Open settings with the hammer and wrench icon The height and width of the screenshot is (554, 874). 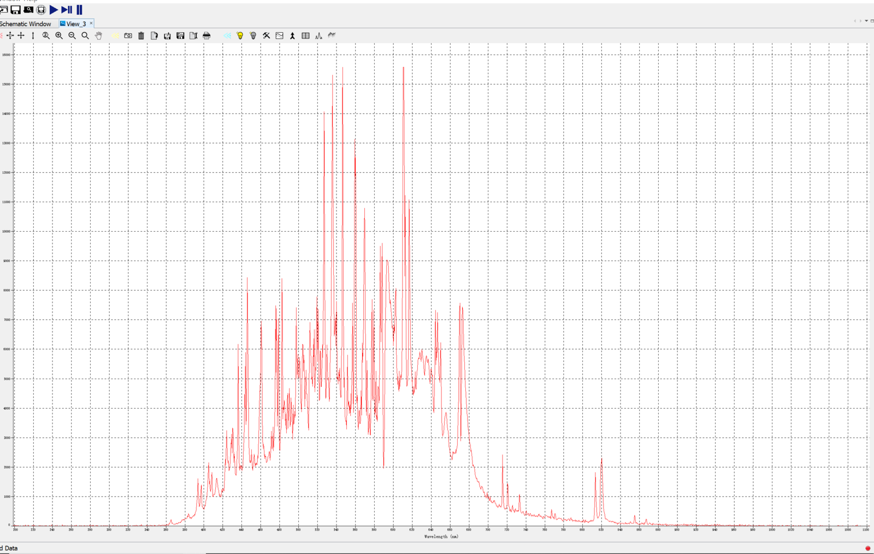(266, 36)
